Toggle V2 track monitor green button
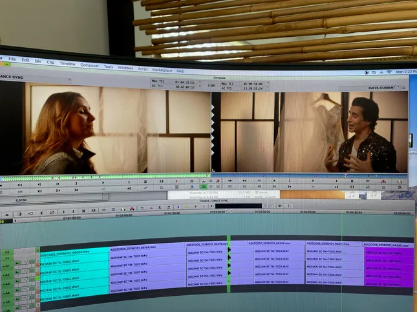 [x=37, y=249]
